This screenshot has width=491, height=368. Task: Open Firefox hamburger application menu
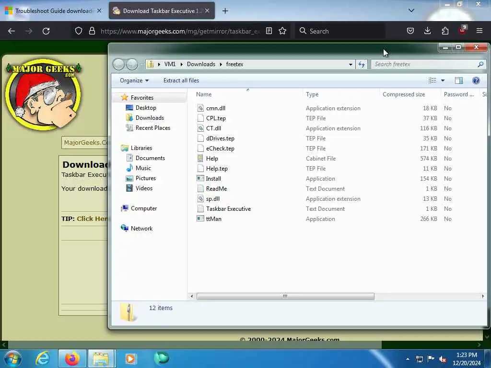479,31
